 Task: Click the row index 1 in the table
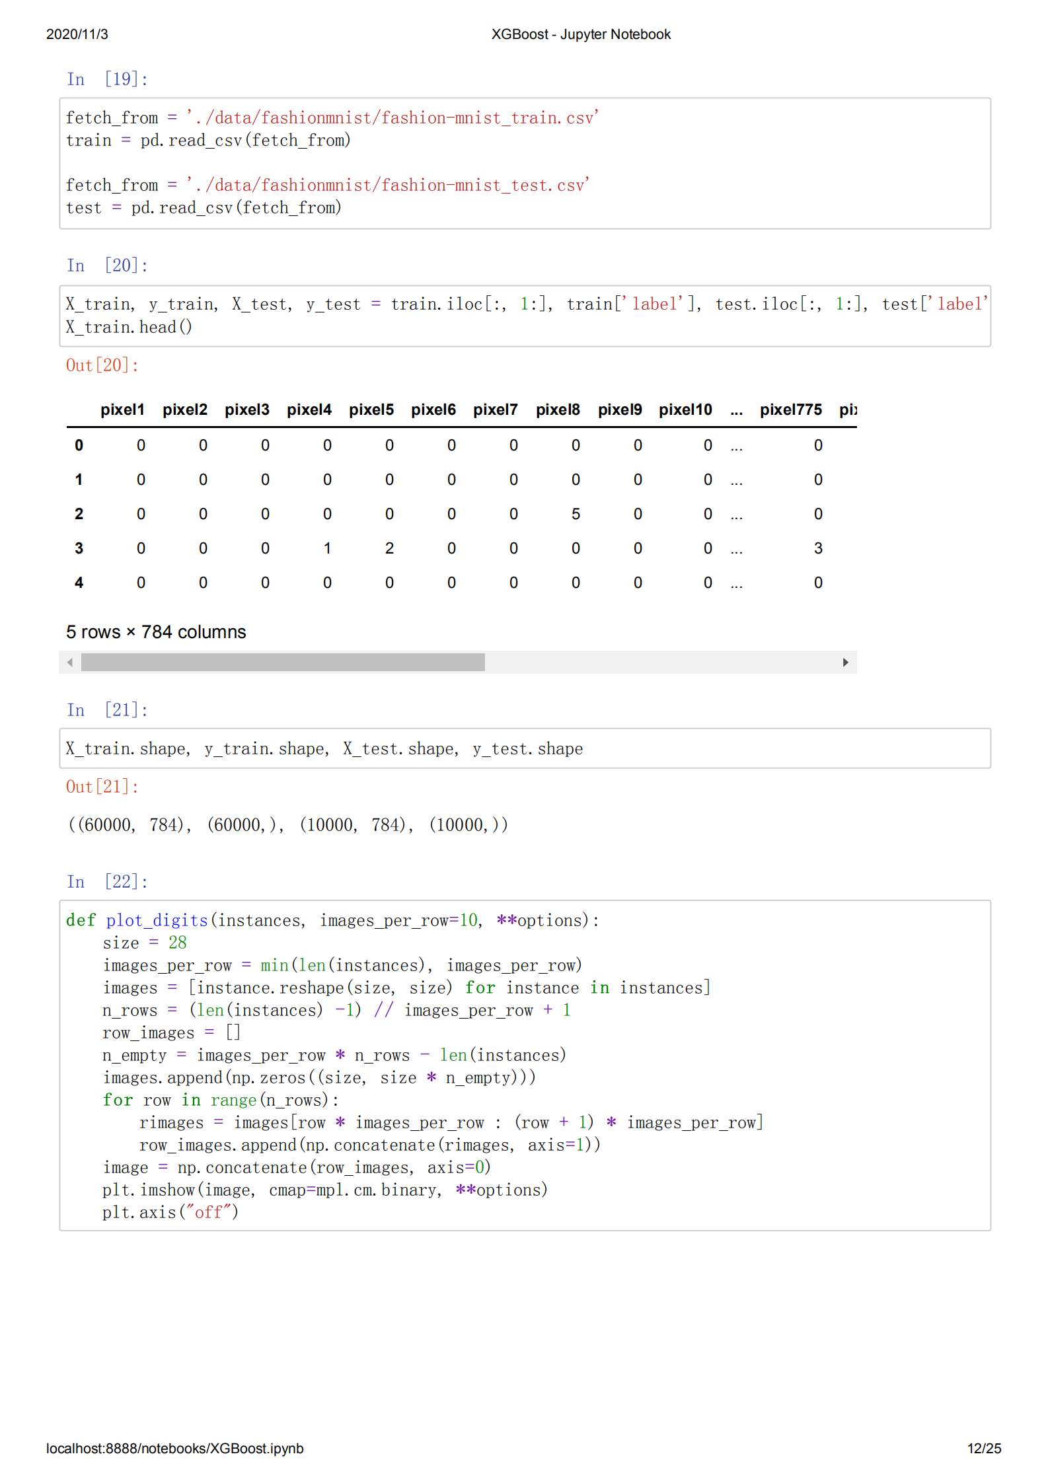click(79, 480)
